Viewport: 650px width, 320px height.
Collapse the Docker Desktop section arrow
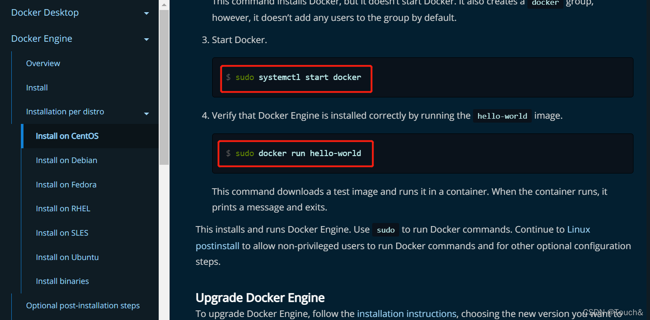(x=147, y=13)
